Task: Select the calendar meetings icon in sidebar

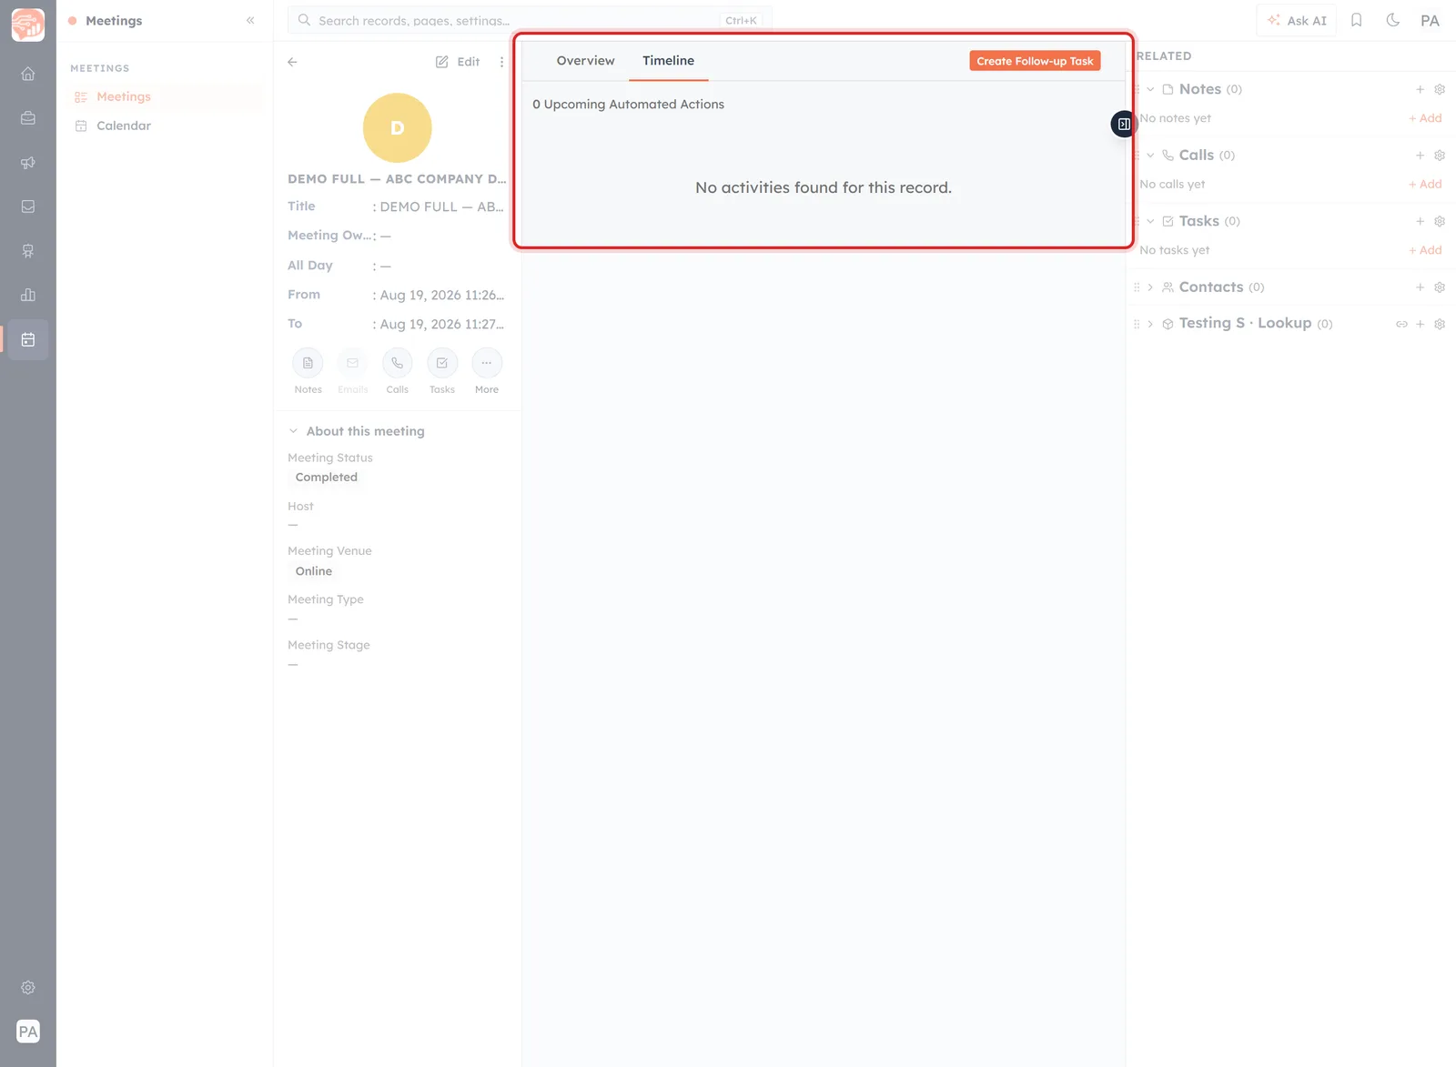Action: point(28,339)
